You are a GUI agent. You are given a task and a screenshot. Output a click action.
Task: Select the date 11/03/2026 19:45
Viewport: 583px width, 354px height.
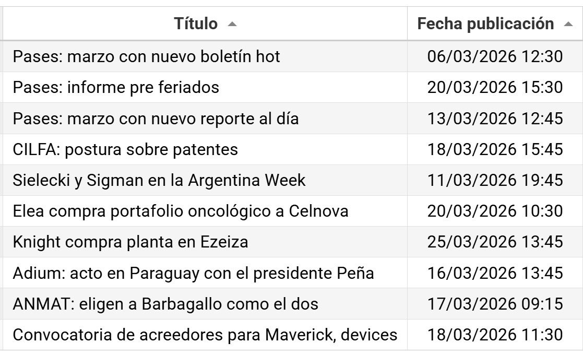point(495,181)
